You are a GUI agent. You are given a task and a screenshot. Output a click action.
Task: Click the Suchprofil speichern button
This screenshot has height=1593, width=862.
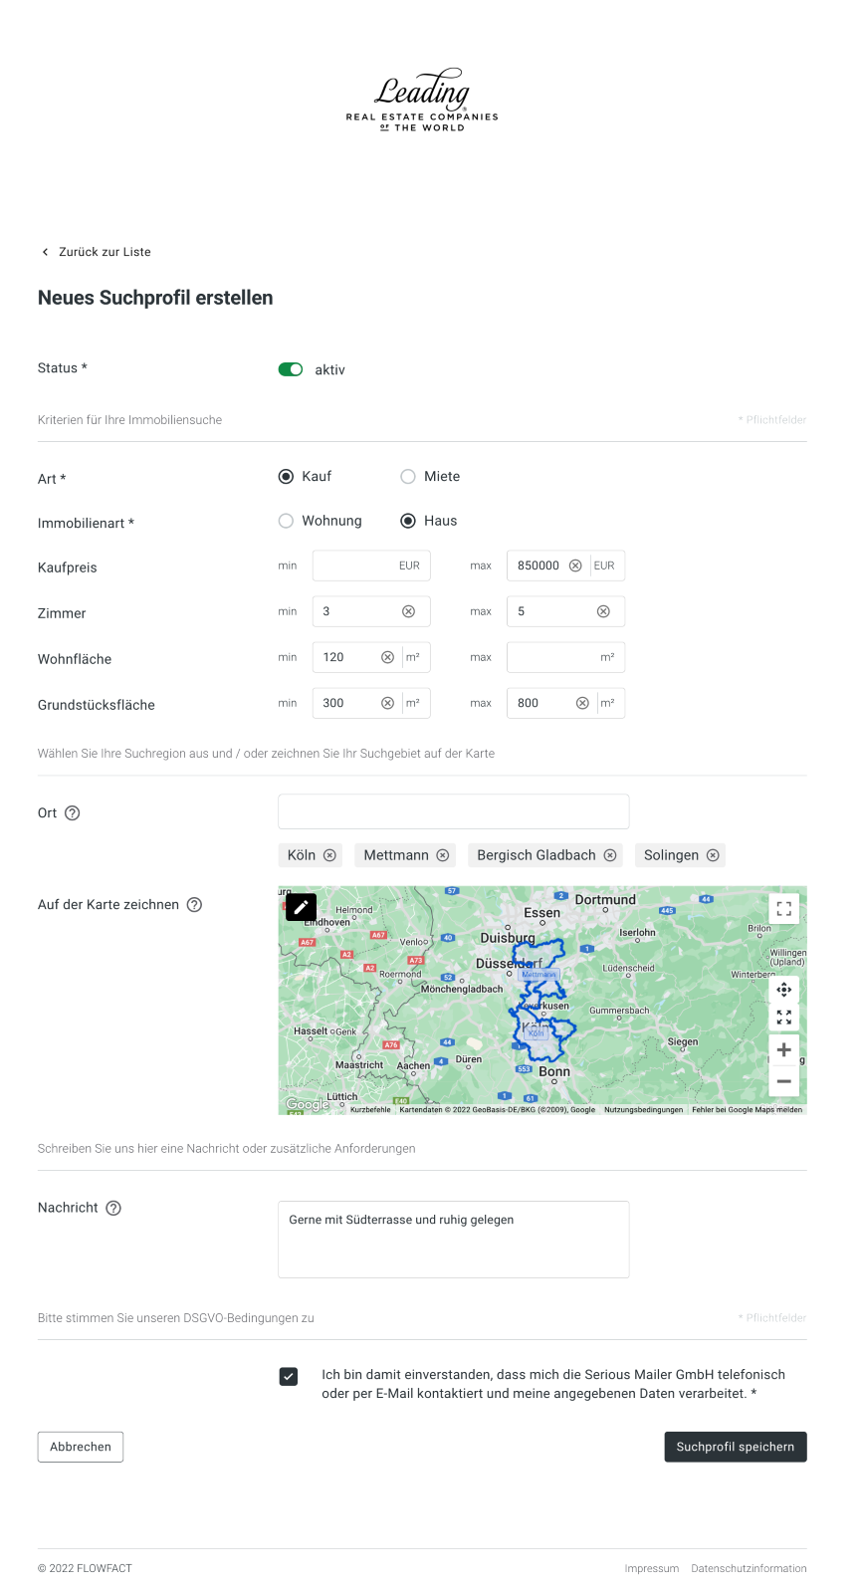pos(735,1447)
